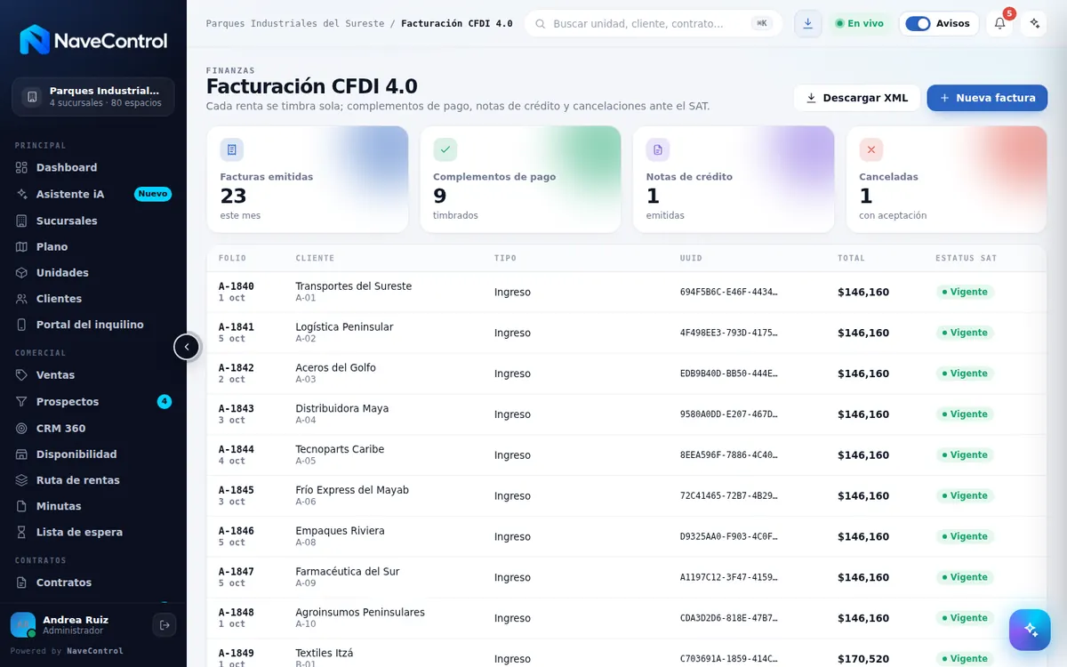Click the search field for units and clients
Viewport: 1067px width, 667px height.
click(654, 23)
